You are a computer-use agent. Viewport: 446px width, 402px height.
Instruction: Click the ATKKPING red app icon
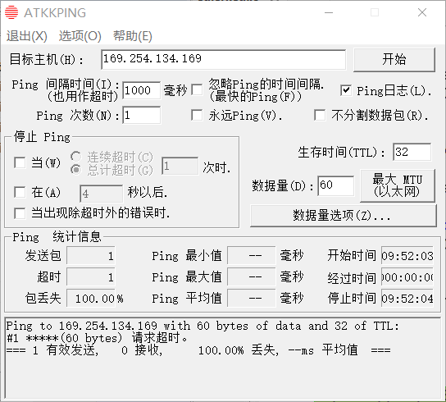11,12
